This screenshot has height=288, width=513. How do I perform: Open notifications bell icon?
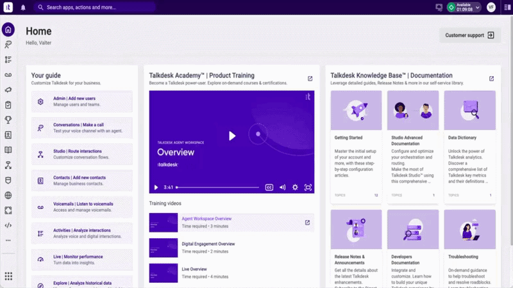click(23, 7)
